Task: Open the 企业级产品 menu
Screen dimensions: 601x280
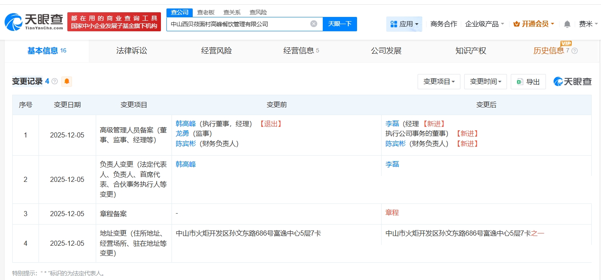Action: point(485,24)
